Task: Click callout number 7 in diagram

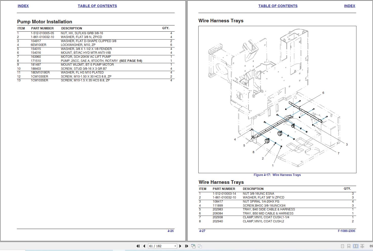Action: point(338,153)
